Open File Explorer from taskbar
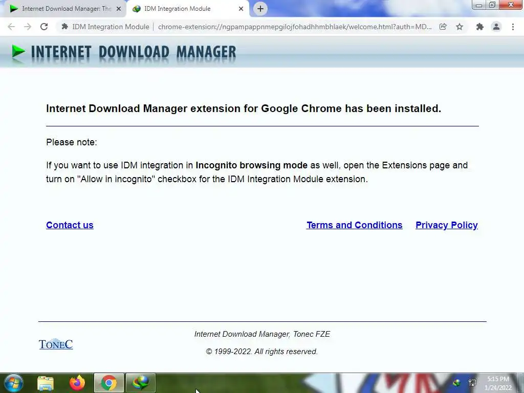Viewport: 524px width, 393px height. (x=46, y=383)
